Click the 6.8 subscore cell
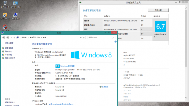Screen dimensions: 189x106 pos(142,38)
